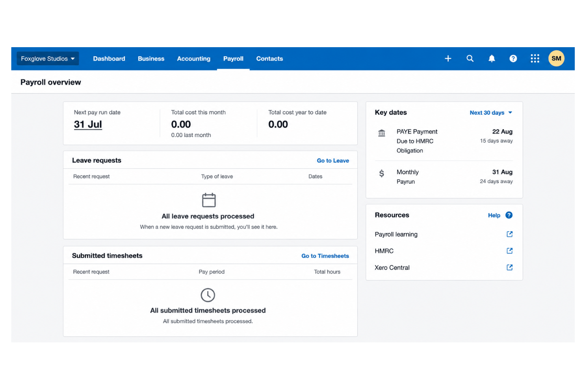
Task: Click the All leave requests processed message
Action: pyautogui.click(x=208, y=216)
